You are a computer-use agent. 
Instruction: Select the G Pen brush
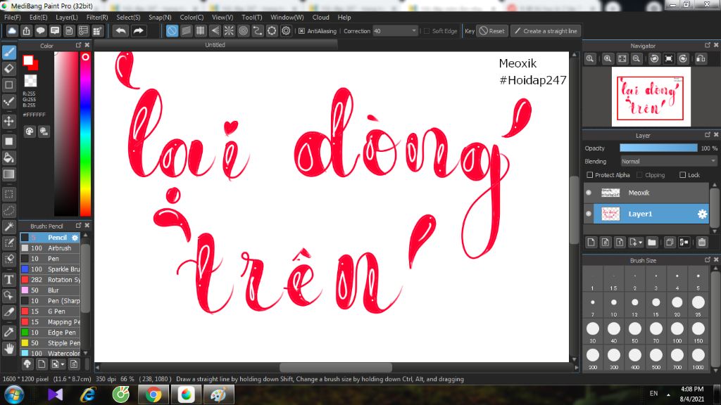point(50,311)
